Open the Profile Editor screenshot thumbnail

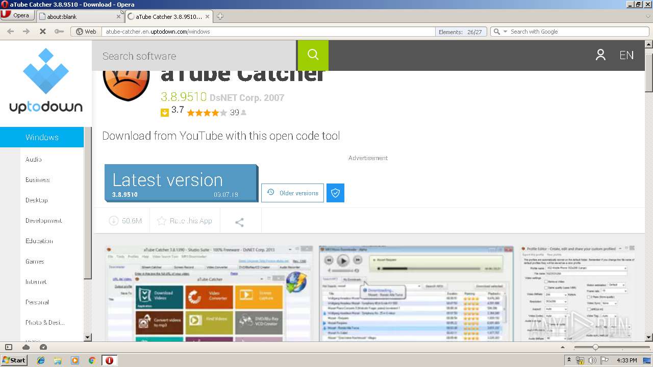coord(578,293)
